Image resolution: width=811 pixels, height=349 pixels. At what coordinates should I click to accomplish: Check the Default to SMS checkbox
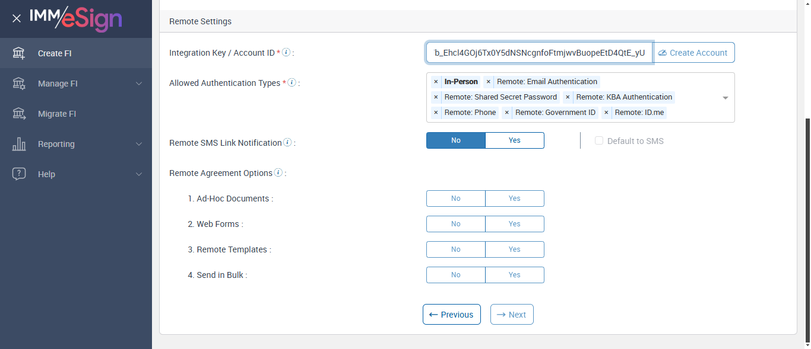[599, 141]
